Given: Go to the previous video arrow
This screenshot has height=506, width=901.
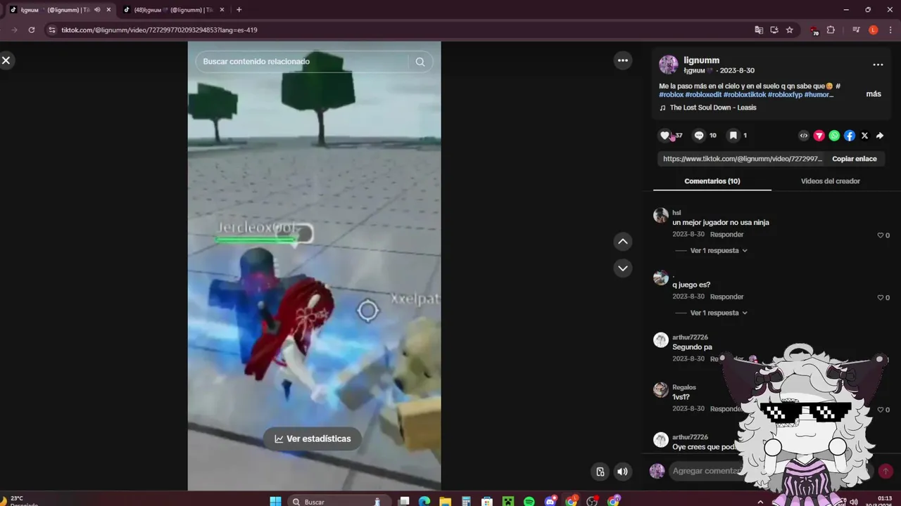Looking at the screenshot, I should pos(623,242).
